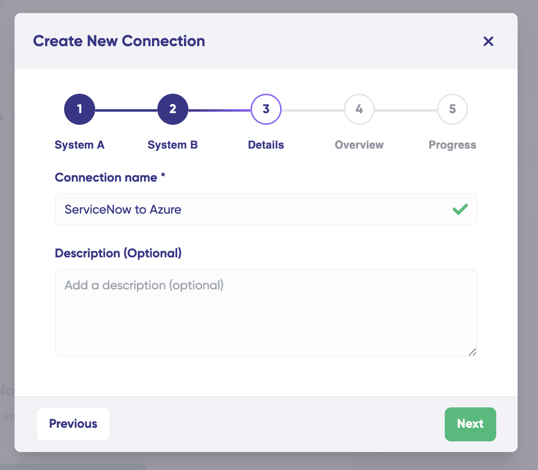Jump to step 5 circle
Image resolution: width=538 pixels, height=470 pixels.
(x=452, y=109)
